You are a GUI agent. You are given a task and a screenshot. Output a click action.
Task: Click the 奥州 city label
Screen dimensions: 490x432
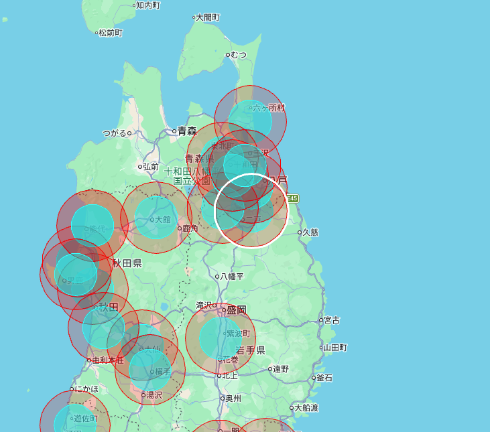233,399
